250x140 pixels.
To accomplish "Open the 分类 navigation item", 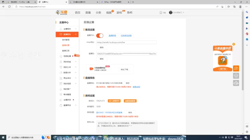I will (98, 12).
